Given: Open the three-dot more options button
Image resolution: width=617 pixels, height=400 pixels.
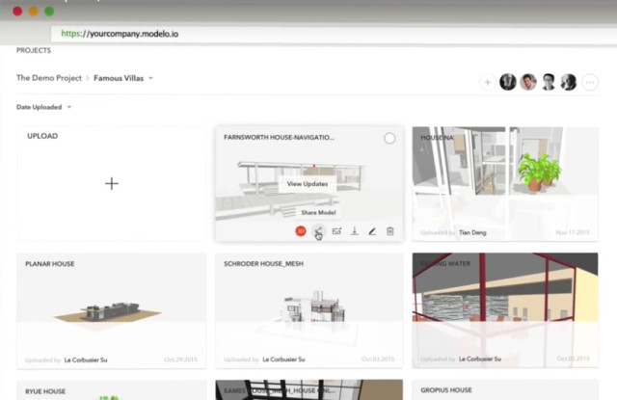Looking at the screenshot, I should (590, 82).
